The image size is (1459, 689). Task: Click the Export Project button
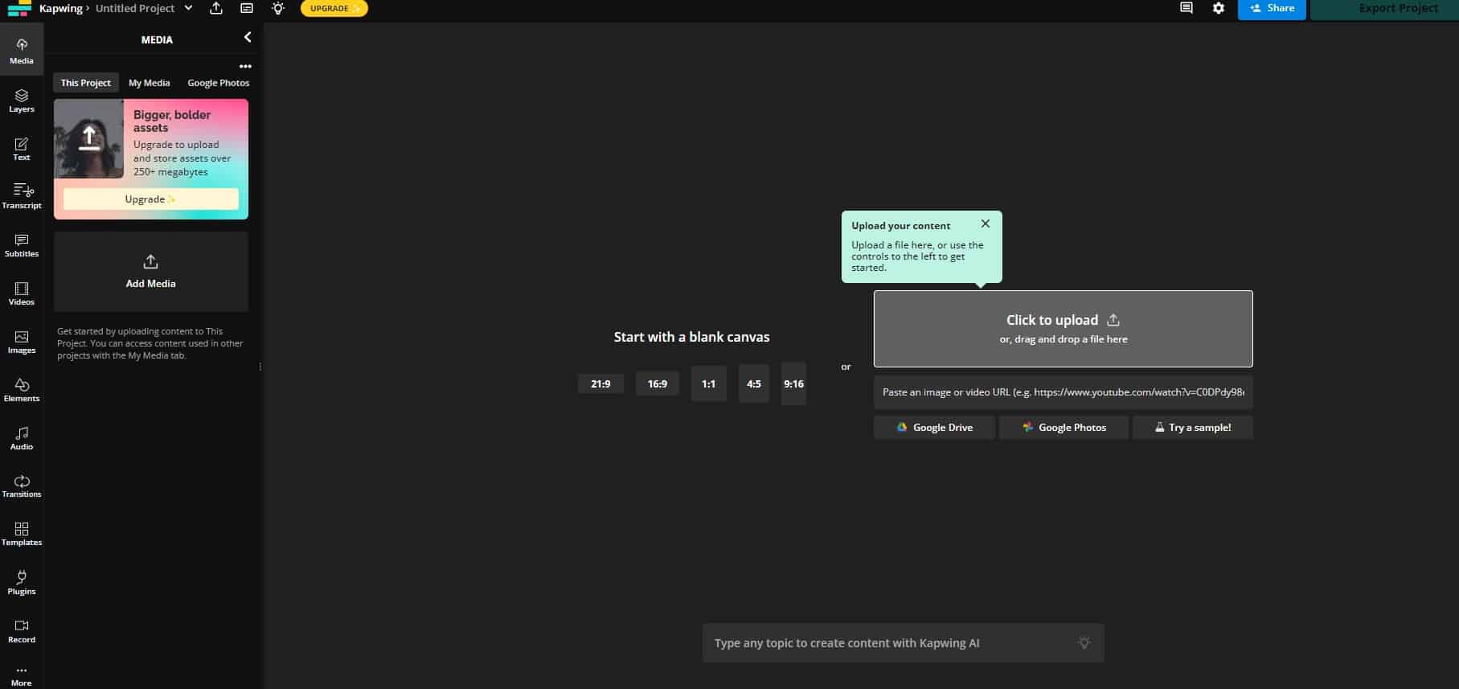1384,9
